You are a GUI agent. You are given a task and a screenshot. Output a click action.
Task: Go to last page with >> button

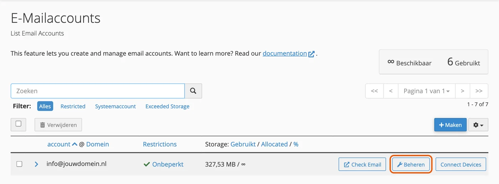tap(479, 91)
